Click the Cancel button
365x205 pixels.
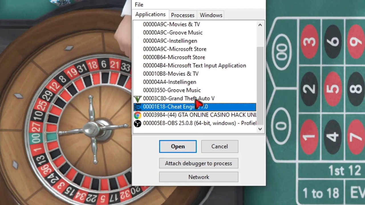tap(220, 146)
